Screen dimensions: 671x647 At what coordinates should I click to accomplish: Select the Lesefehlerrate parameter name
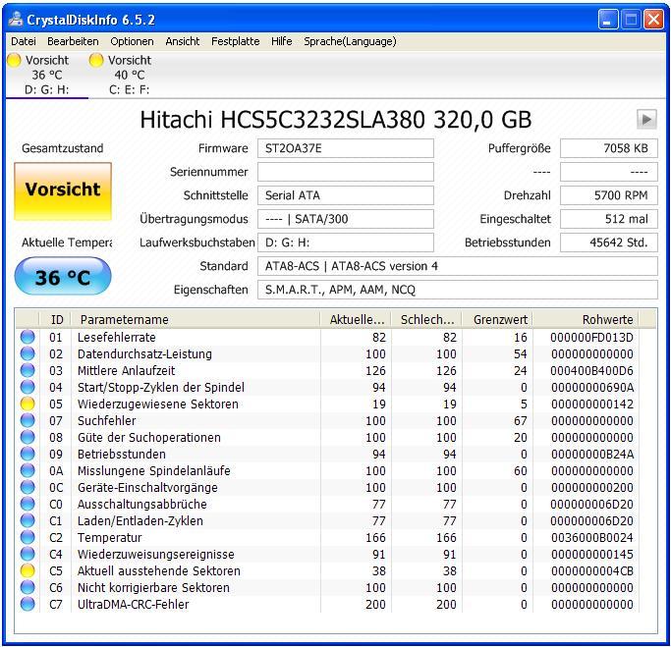click(116, 337)
